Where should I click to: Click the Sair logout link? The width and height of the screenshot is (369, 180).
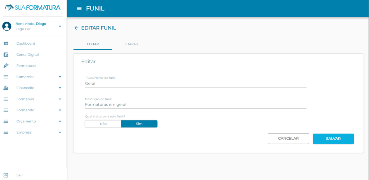19,175
